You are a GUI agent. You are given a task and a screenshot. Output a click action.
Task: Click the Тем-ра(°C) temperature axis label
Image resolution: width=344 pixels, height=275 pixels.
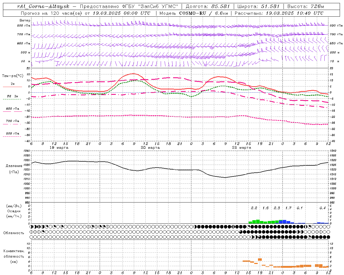click(13, 76)
